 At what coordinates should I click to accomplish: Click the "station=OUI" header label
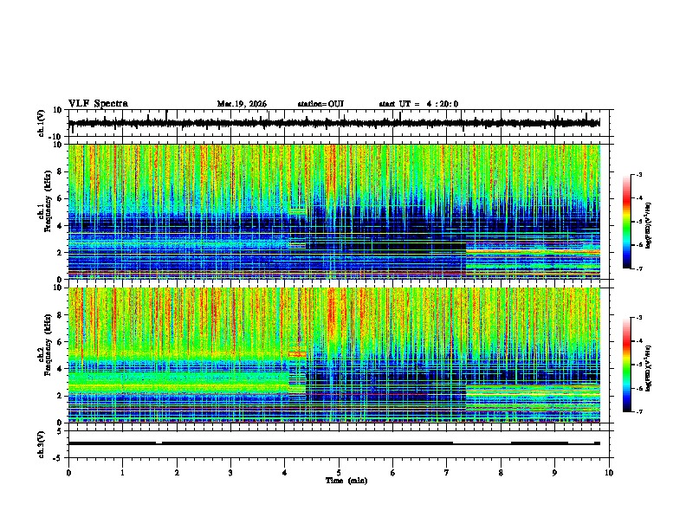[x=320, y=104]
